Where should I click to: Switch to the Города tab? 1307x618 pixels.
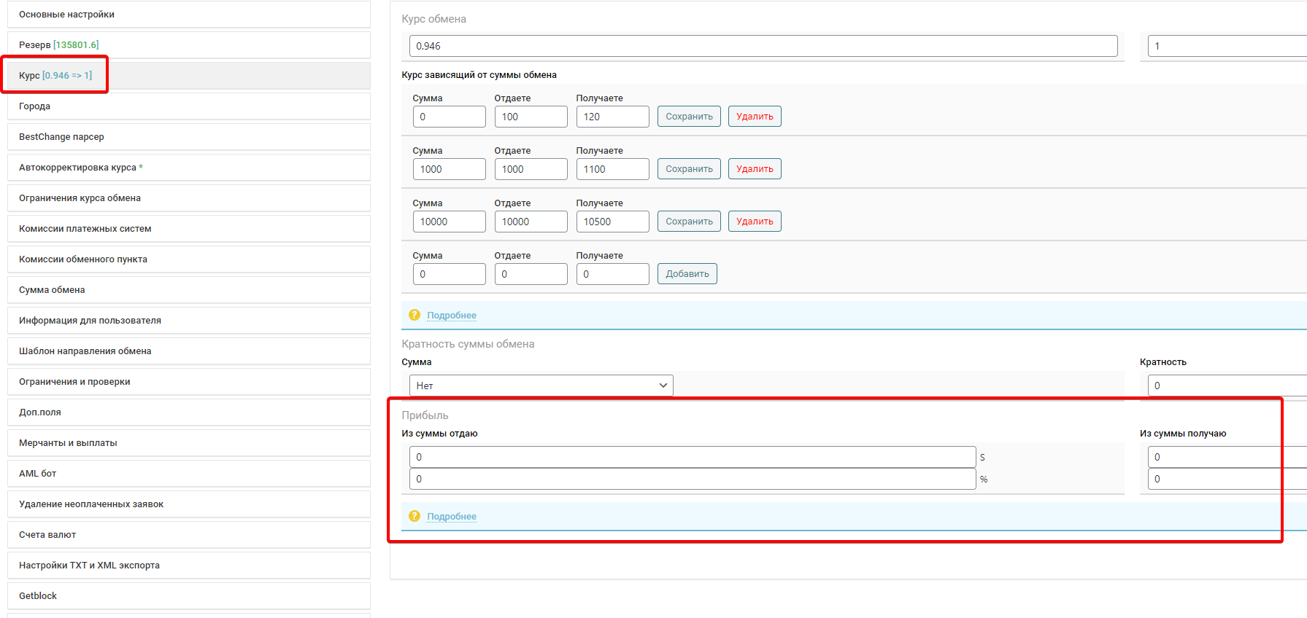[188, 106]
